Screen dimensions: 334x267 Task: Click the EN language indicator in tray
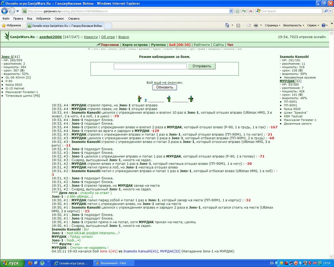pos(272,263)
